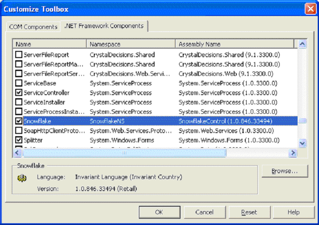The height and width of the screenshot is (225, 319).
Task: Uncheck the Snowflake checkbox
Action: [19, 121]
